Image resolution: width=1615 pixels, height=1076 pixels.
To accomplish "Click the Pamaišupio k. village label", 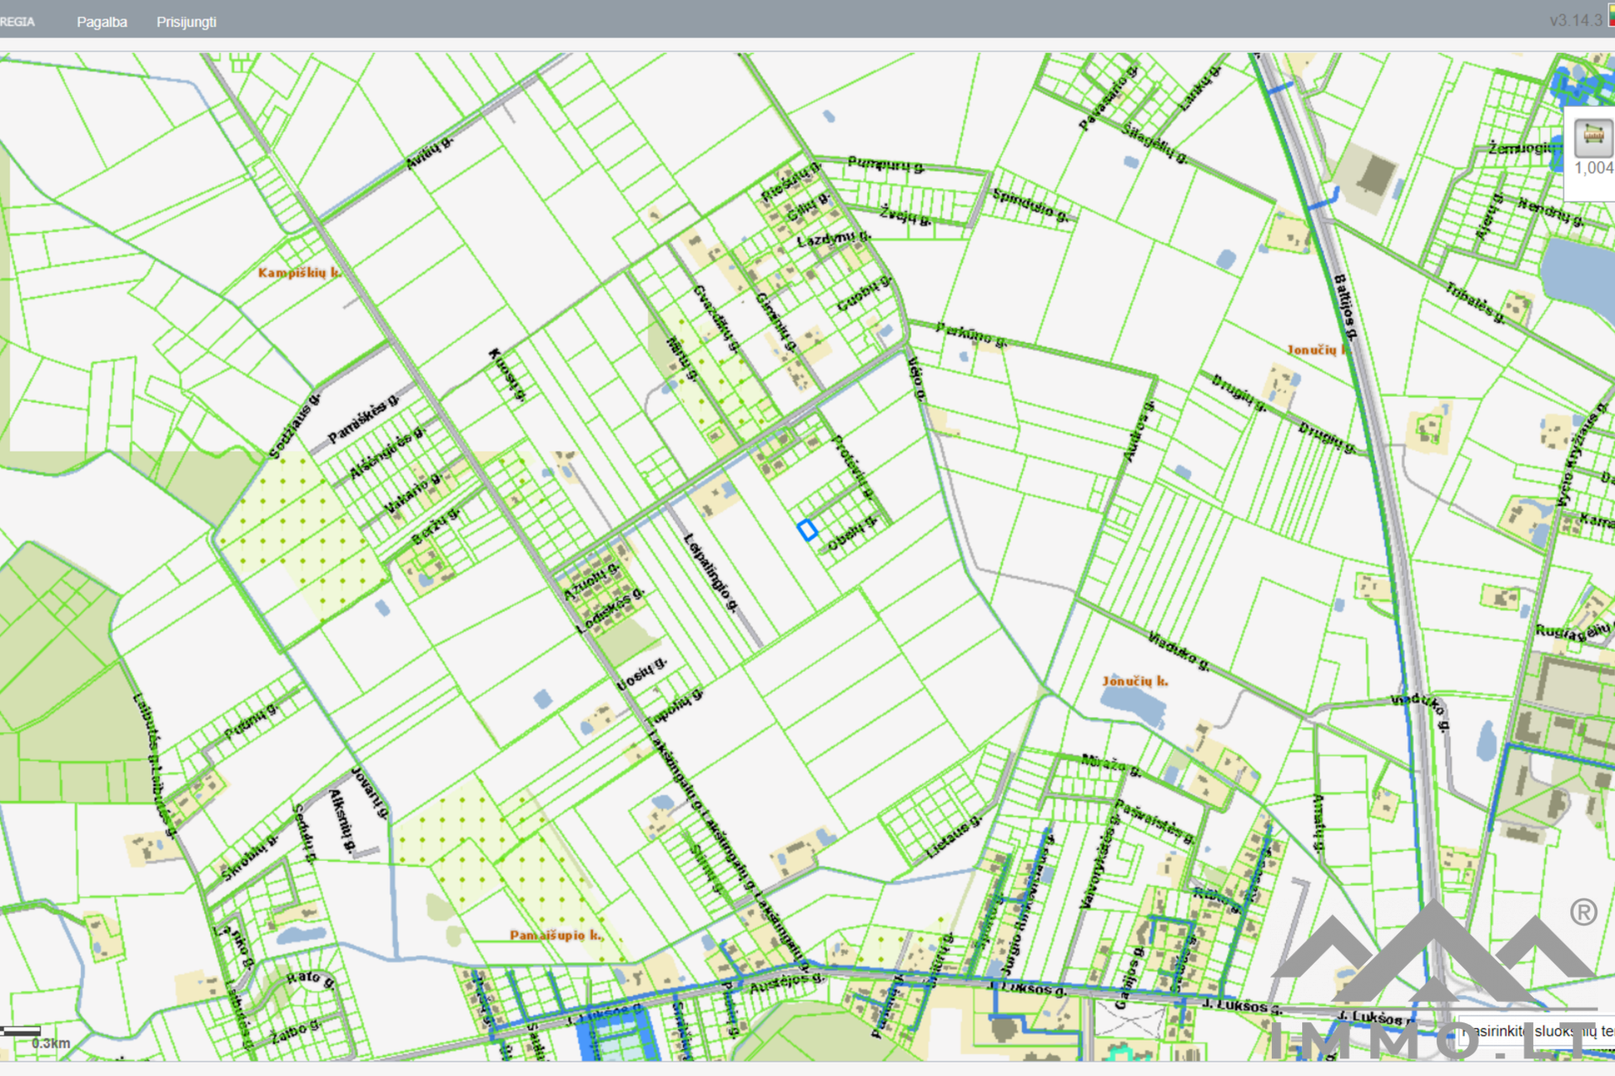I will pyautogui.click(x=556, y=935).
